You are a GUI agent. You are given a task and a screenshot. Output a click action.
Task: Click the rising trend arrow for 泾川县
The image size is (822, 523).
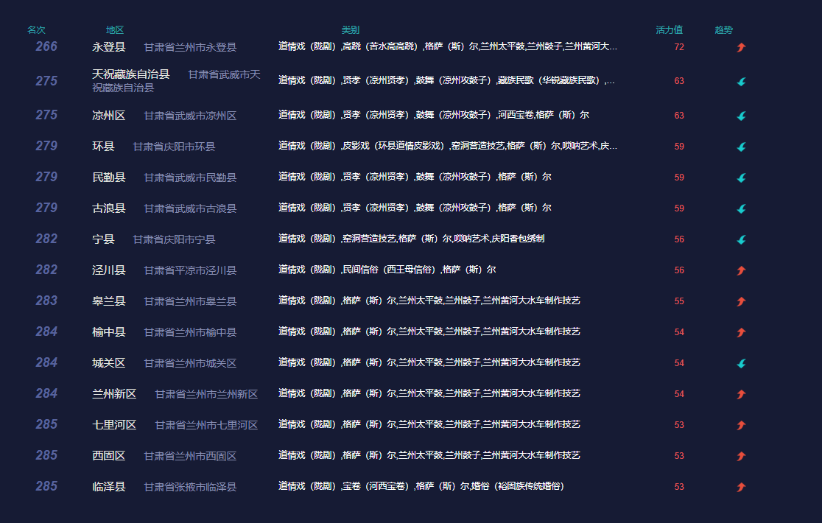741,269
